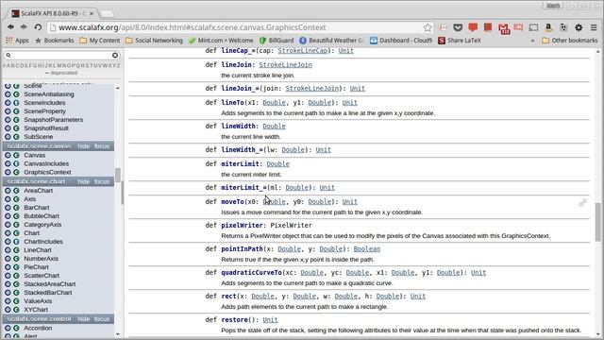Open the Chrome menu hamburger icon
The width and height of the screenshot is (604, 340).
pos(594,27)
